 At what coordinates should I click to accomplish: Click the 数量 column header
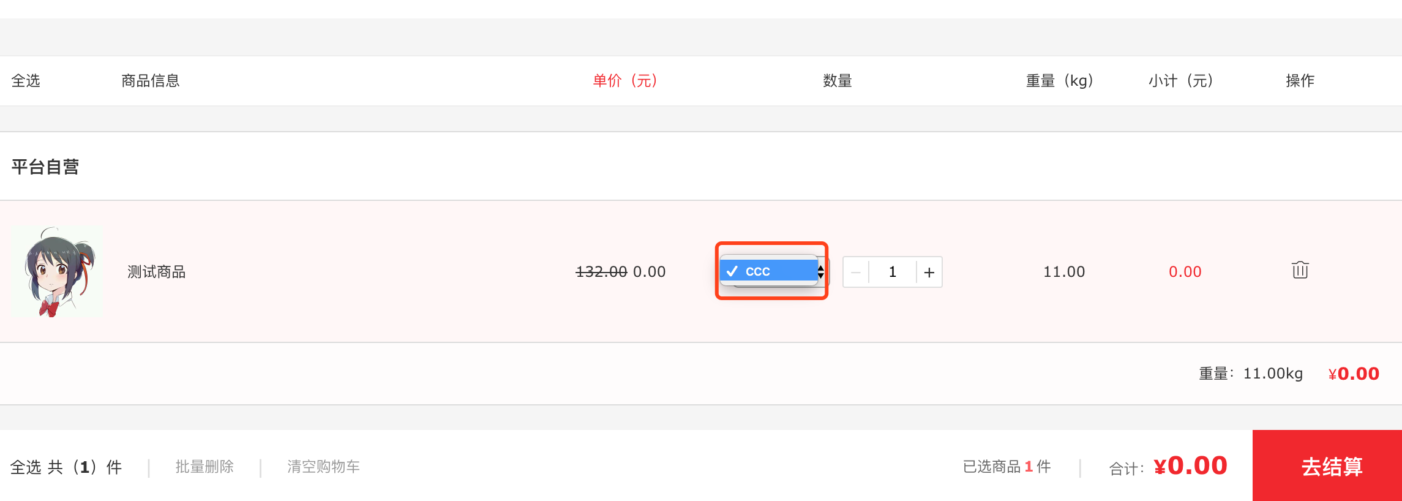[838, 80]
